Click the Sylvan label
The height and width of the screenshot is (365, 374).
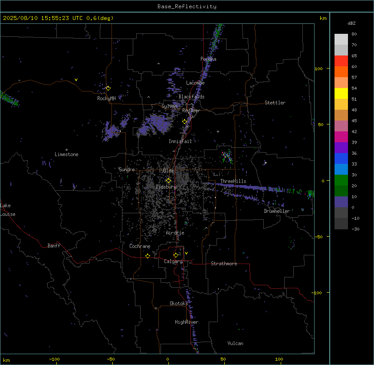click(169, 106)
